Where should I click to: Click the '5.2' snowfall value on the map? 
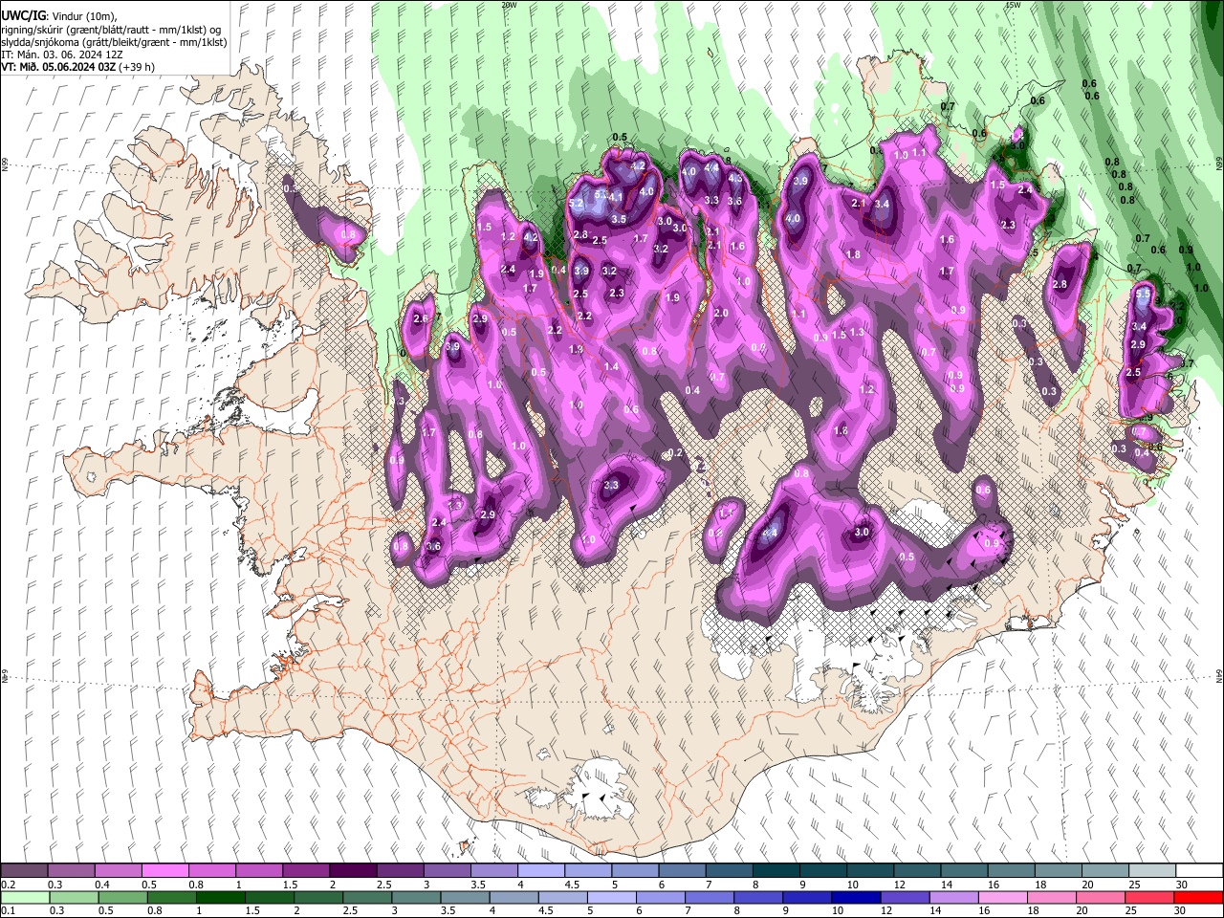pos(576,204)
